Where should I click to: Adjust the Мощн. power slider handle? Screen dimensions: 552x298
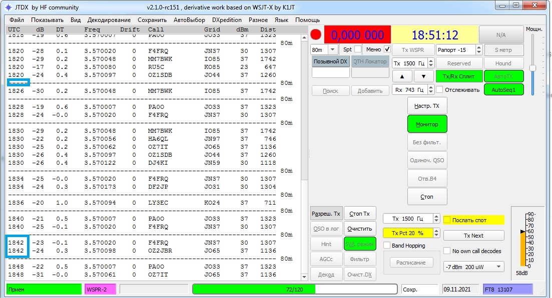[x=532, y=68]
